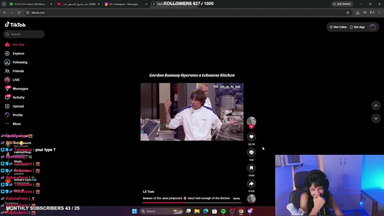
Task: Expand the caption with "more"
Action: coord(236,198)
